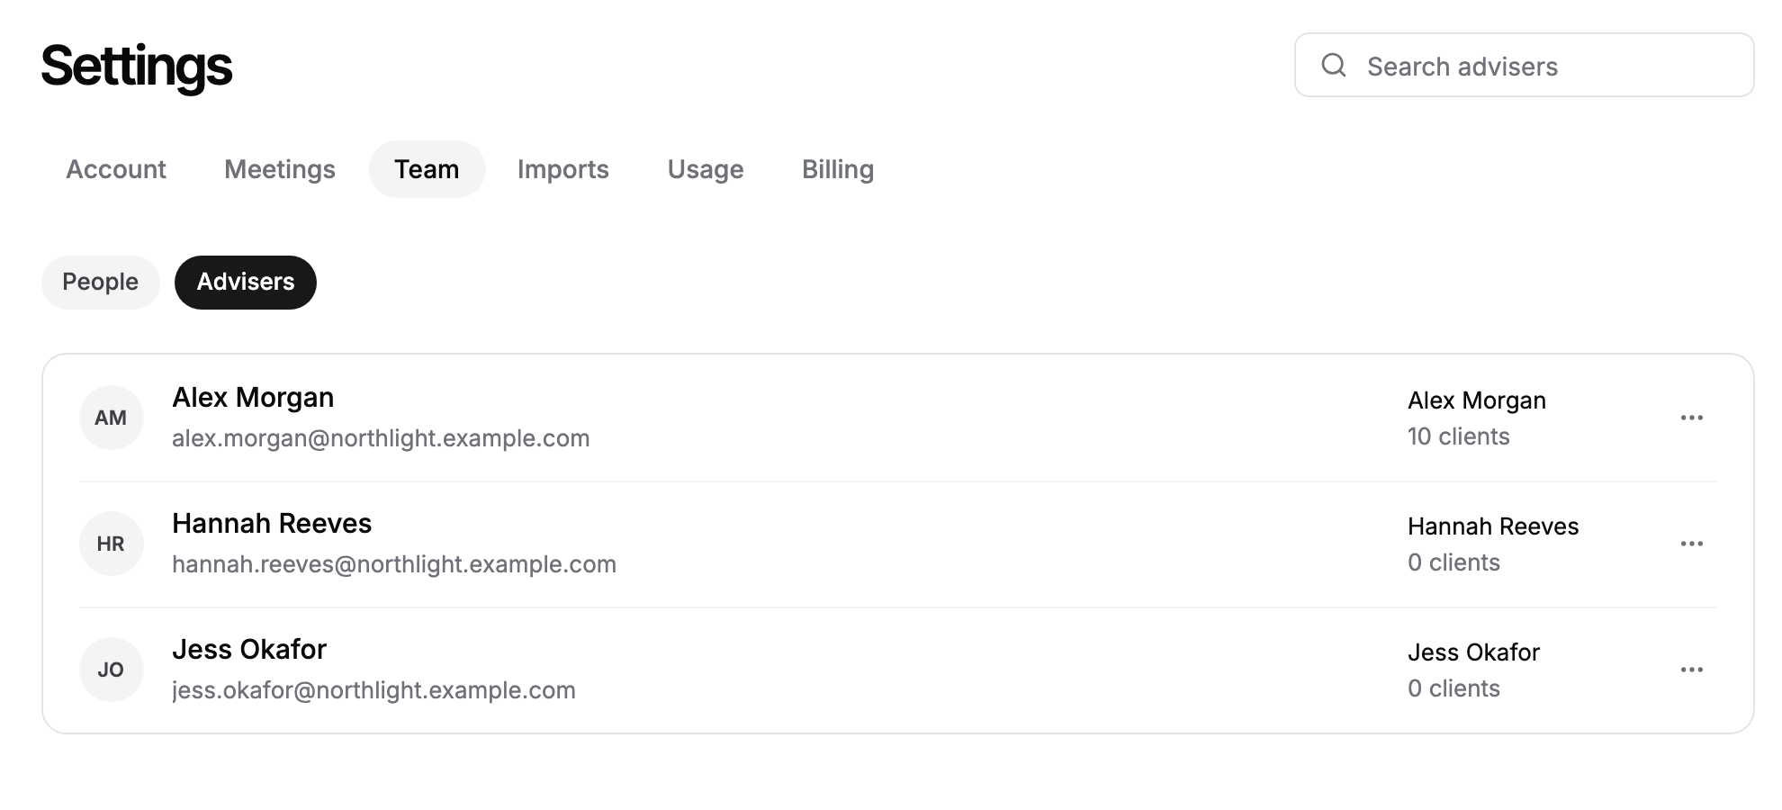Click Jess Okafor's 0 clients count
Viewport: 1782px width, 810px height.
[1454, 688]
